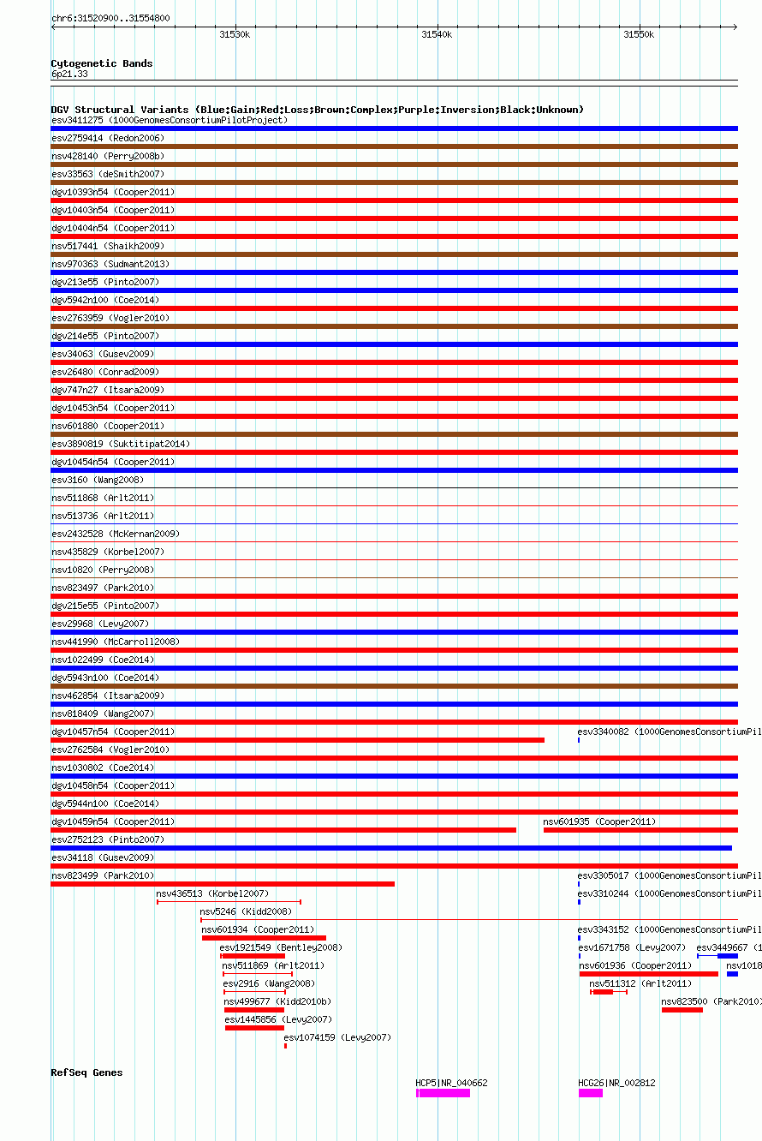Screen dimensions: 762x1141
Task: Open variant esv33563 (deSmith2007)
Action: pos(108,174)
